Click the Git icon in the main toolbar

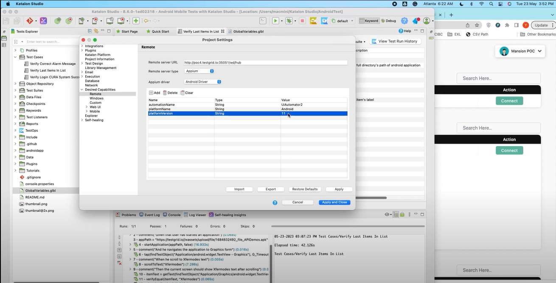[x=30, y=21]
